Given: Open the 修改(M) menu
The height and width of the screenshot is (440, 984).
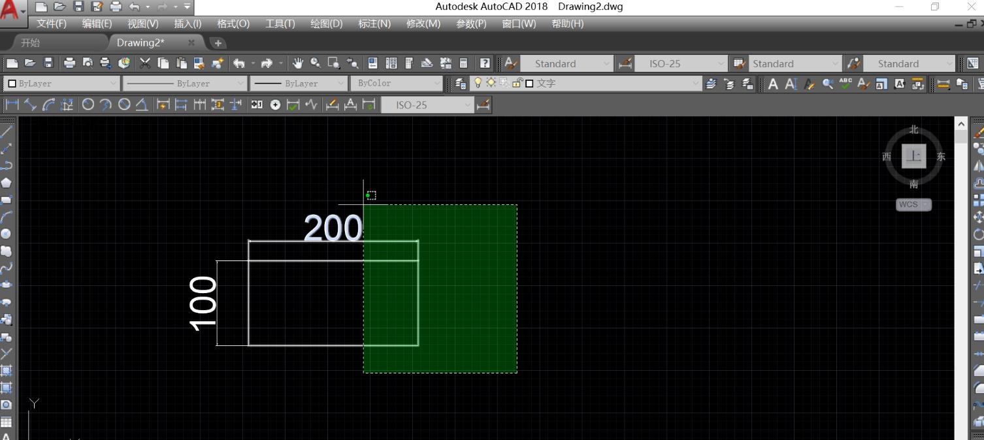Looking at the screenshot, I should (423, 24).
